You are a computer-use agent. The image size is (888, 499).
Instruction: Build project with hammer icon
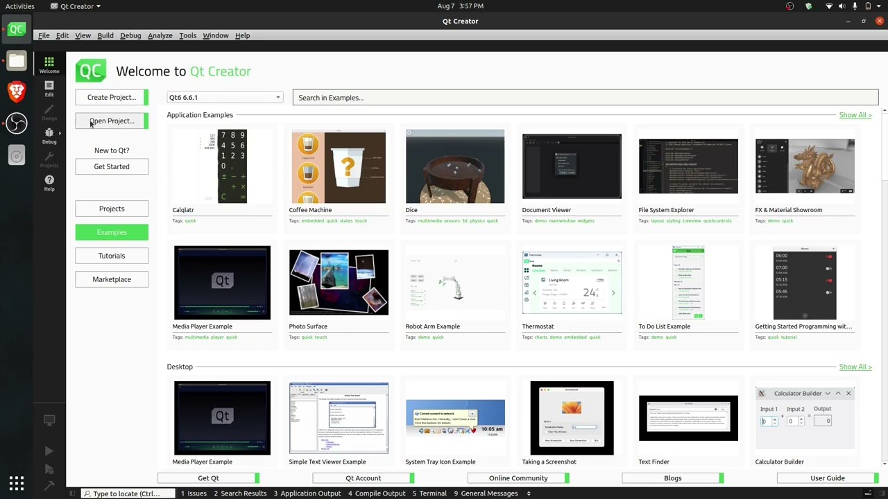click(49, 486)
